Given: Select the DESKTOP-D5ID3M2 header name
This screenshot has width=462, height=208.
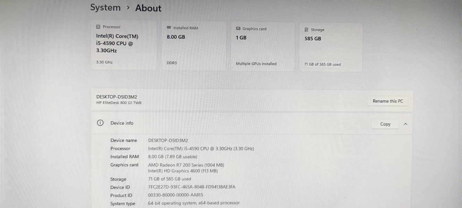Looking at the screenshot, I should [x=117, y=97].
